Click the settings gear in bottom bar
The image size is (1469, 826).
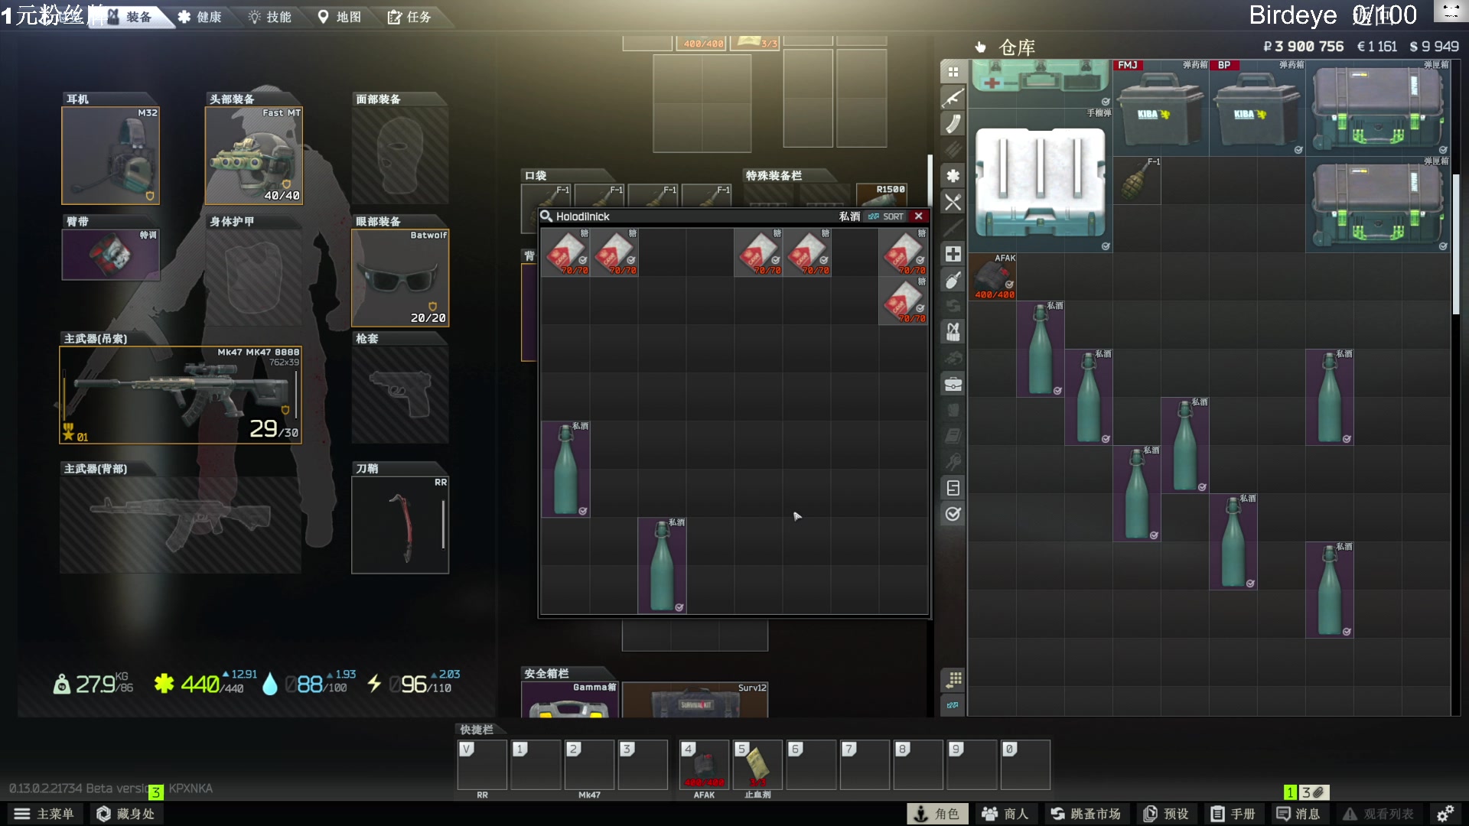[1445, 814]
